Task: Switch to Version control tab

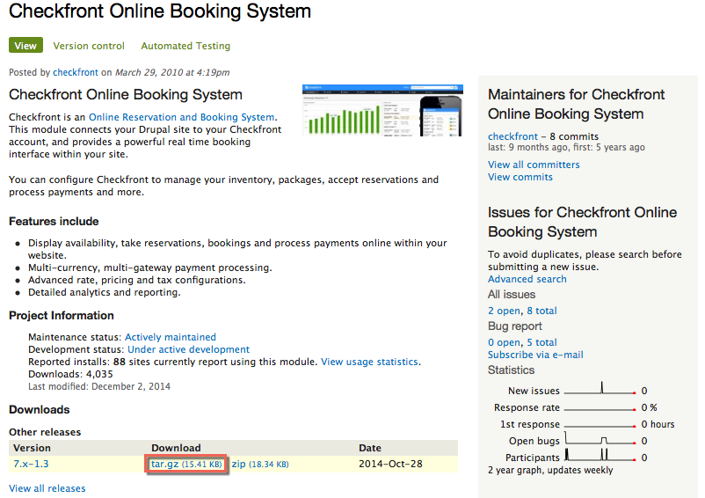Action: [x=89, y=46]
